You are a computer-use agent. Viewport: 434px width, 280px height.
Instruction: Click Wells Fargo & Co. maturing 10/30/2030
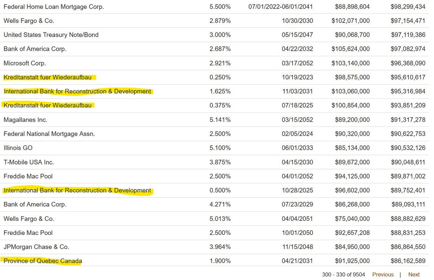pyautogui.click(x=29, y=21)
